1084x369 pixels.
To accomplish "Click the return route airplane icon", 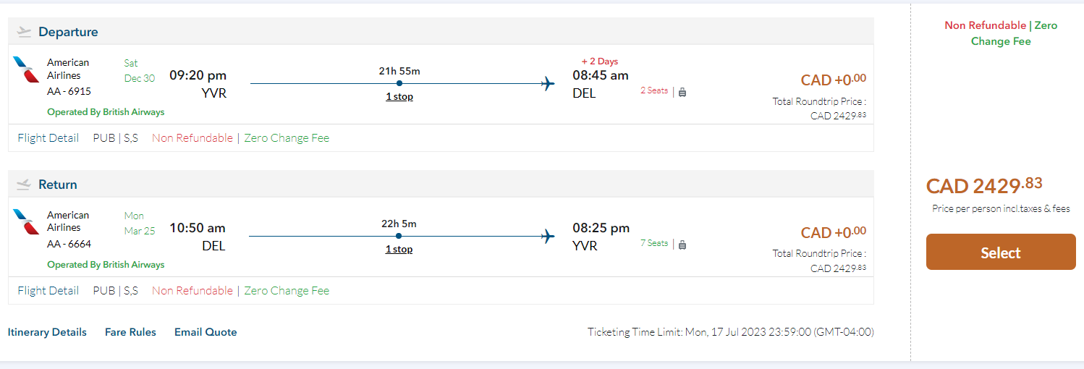I will coord(548,236).
